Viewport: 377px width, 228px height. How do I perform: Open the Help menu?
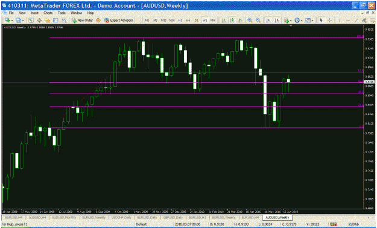pos(90,13)
